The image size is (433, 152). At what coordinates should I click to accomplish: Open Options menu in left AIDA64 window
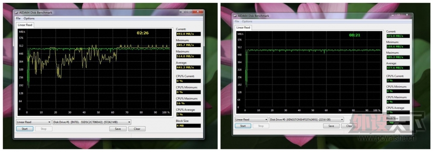[x=29, y=19]
